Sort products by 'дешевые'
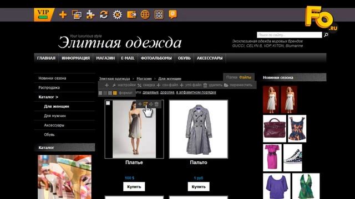This screenshot has width=355, height=199. point(150,92)
